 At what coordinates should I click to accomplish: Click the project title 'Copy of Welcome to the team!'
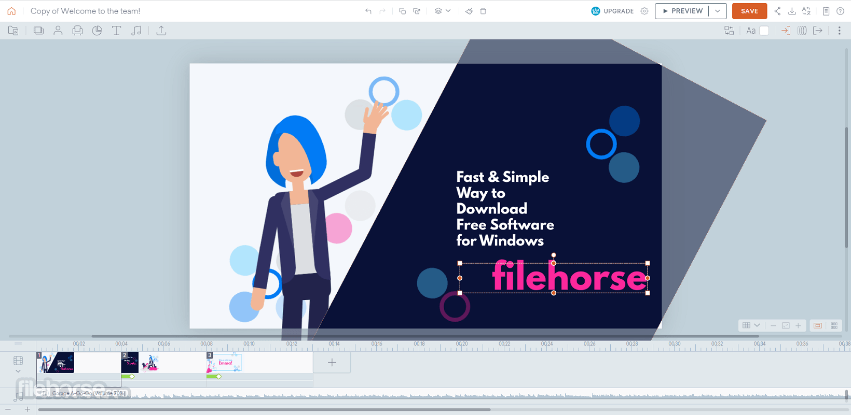click(86, 11)
